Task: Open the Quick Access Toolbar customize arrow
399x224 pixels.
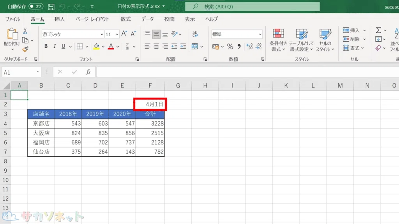Action: [92, 7]
